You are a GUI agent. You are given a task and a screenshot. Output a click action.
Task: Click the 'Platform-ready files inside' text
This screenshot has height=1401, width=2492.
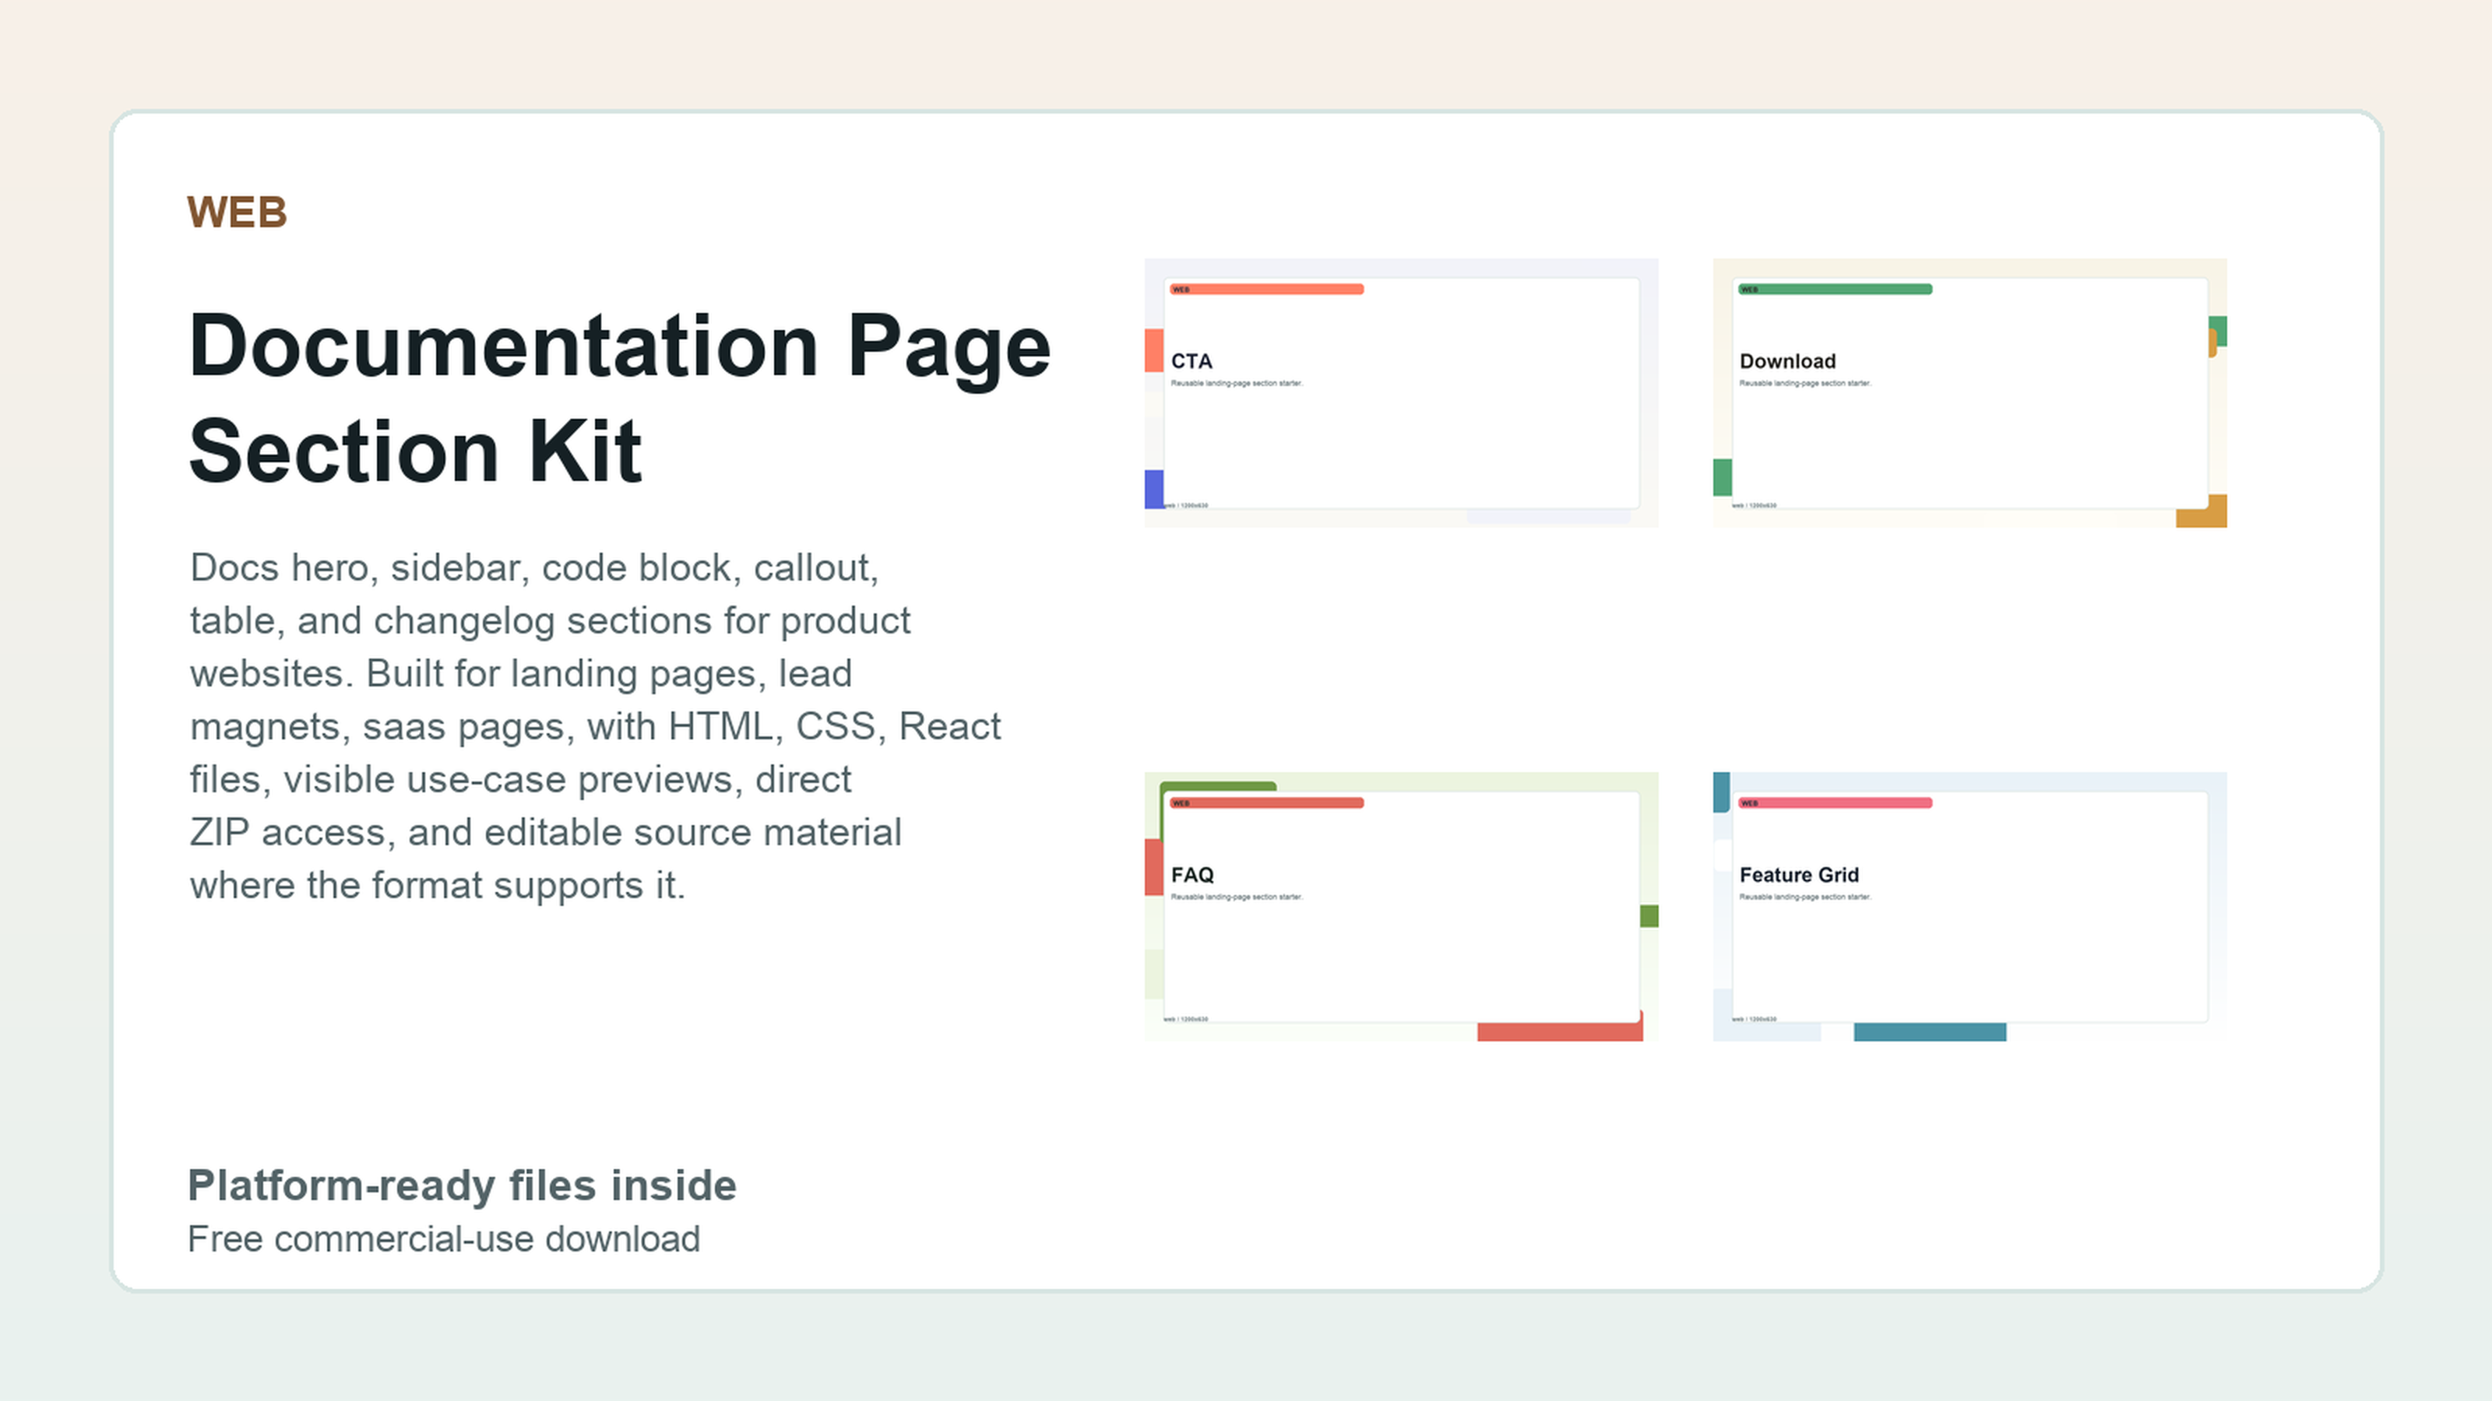[462, 1185]
